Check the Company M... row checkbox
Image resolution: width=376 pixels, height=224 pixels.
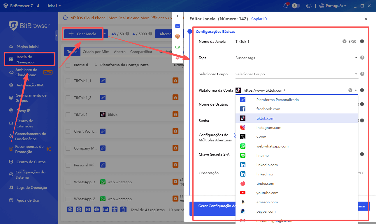click(x=68, y=148)
